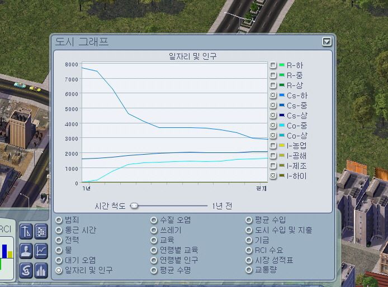This screenshot has height=287, width=388.
Task: Disable the Cs-하 series checkbox
Action: point(273,95)
